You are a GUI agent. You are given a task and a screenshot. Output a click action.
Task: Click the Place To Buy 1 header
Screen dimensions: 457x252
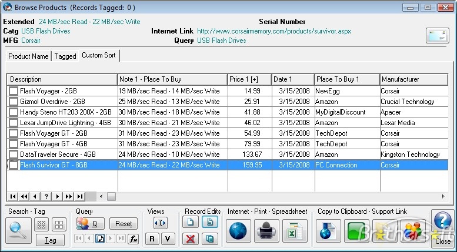pyautogui.click(x=347, y=79)
